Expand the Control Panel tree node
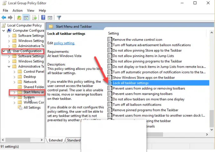Viewport: 215px width, 152px height. [x=14, y=72]
